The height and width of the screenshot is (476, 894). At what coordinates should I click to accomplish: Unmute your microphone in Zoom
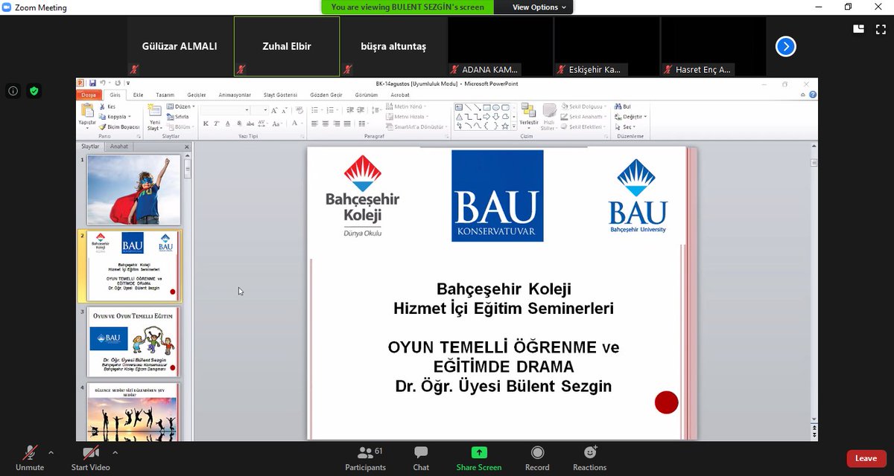coord(30,460)
